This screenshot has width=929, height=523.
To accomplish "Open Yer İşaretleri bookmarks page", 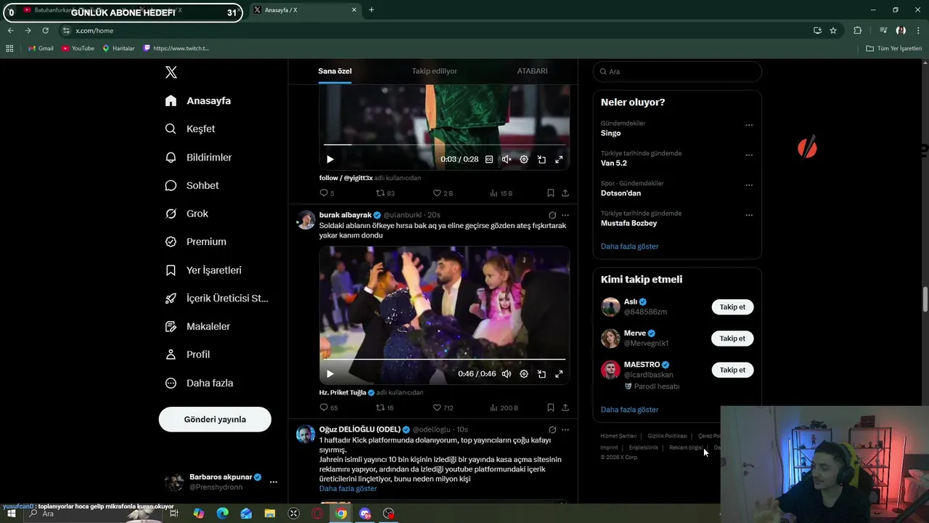I will point(203,270).
